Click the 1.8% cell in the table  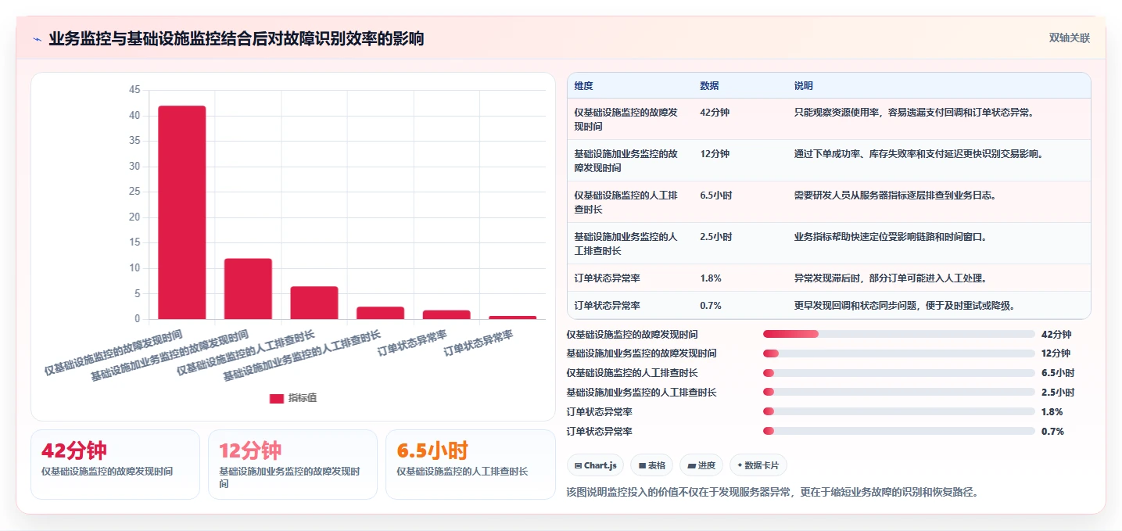(x=711, y=278)
